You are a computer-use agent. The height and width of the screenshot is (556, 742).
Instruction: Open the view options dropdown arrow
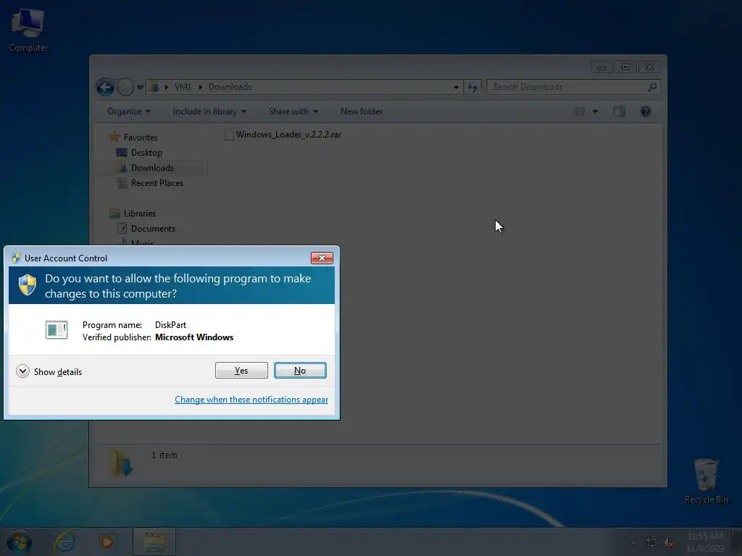[596, 111]
